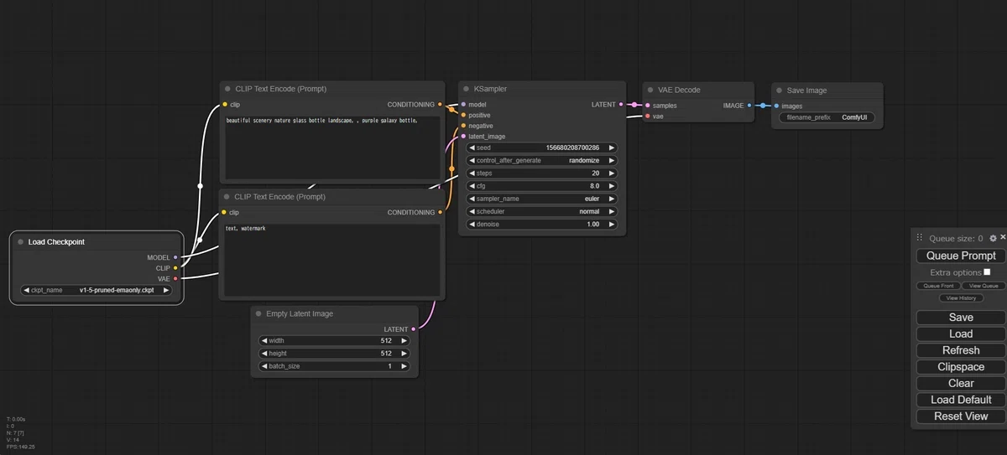Click the negative input port on KSampler

pyautogui.click(x=463, y=126)
